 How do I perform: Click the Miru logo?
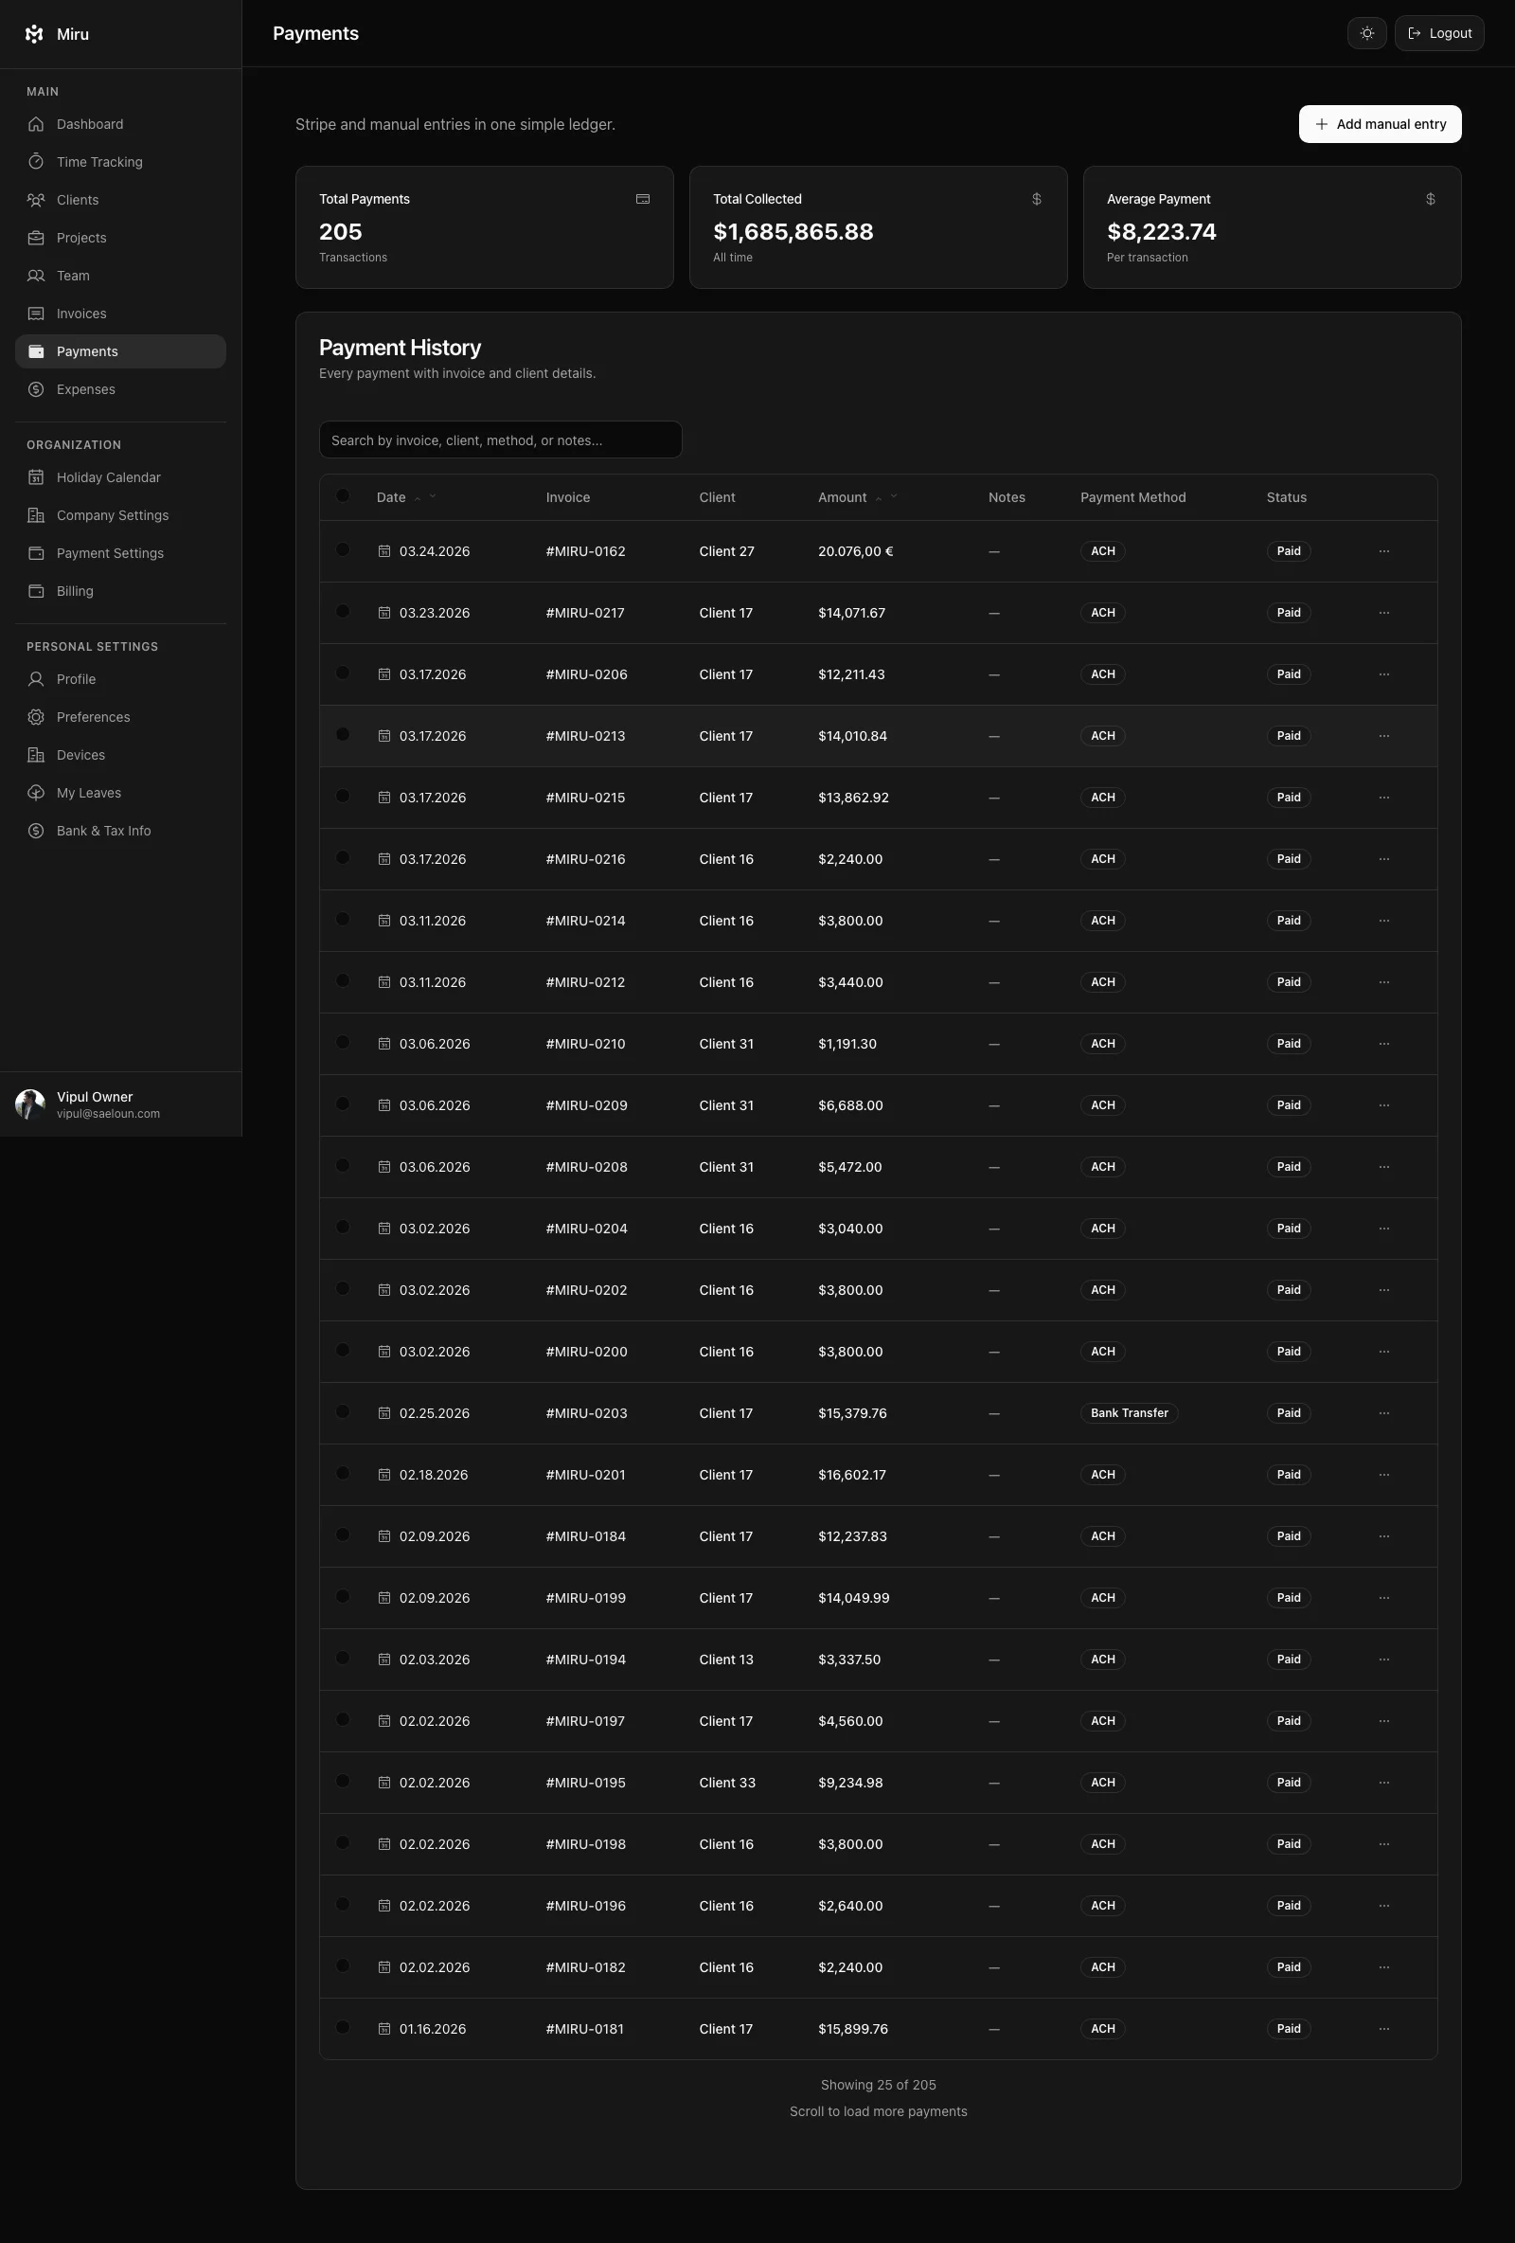click(x=34, y=34)
